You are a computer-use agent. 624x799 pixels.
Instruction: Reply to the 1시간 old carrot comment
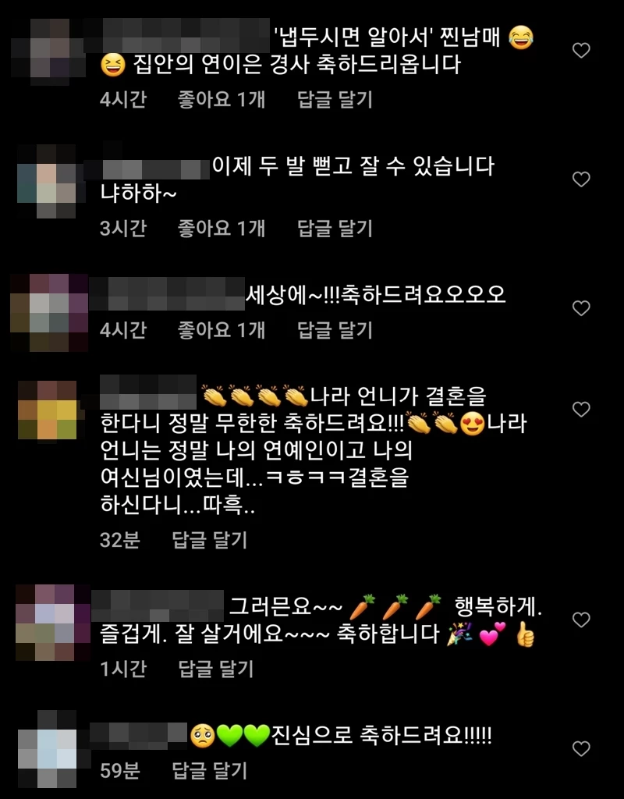(215, 669)
